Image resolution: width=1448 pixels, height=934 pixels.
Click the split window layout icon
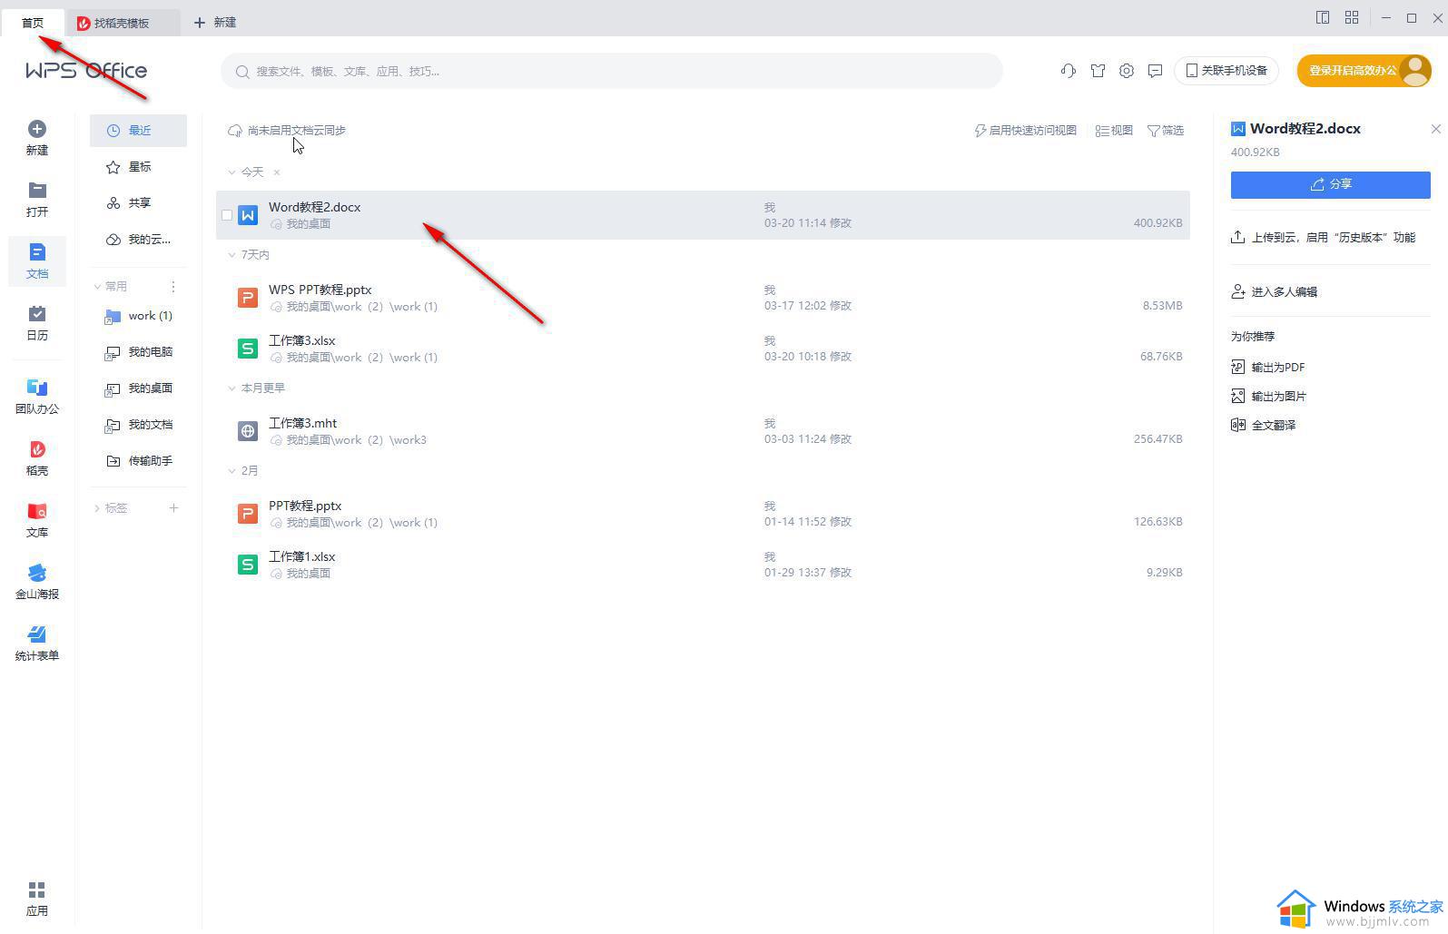pos(1323,17)
